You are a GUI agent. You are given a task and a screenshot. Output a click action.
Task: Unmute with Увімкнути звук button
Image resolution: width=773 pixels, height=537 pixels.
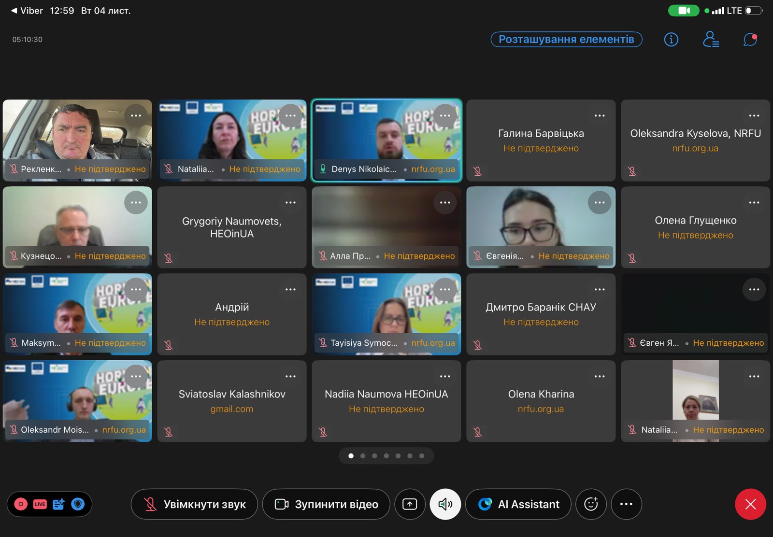(194, 504)
